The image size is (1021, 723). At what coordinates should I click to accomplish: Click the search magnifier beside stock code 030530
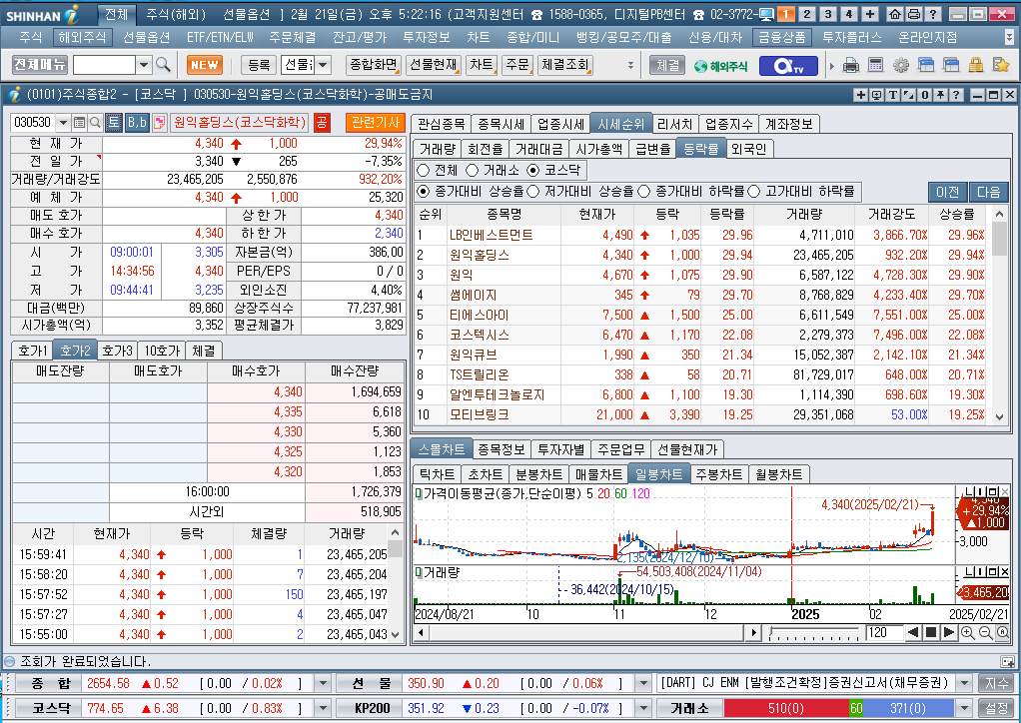pyautogui.click(x=95, y=123)
